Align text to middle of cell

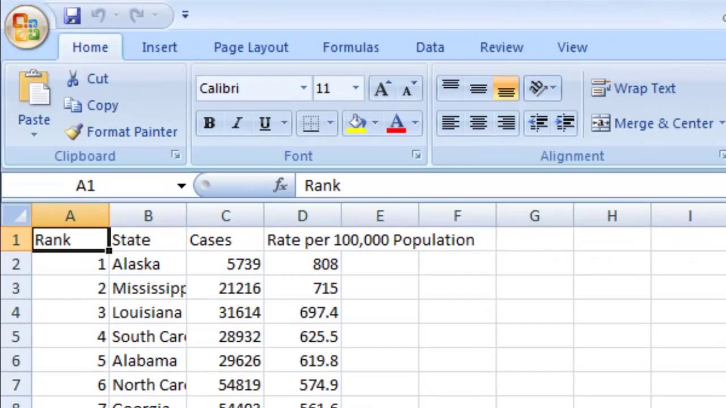(x=478, y=88)
